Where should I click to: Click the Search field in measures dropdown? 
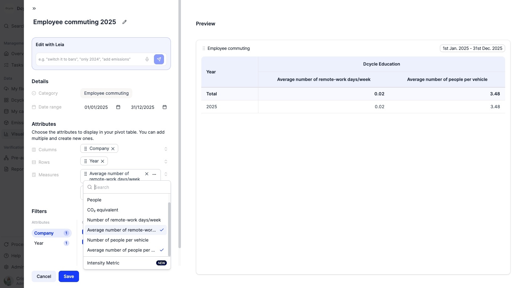pos(127,187)
